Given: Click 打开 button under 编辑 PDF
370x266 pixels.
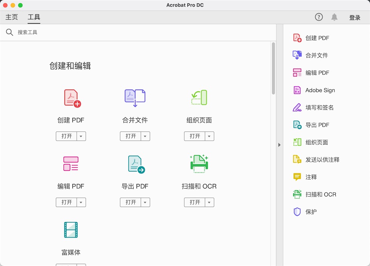Looking at the screenshot, I should point(66,203).
